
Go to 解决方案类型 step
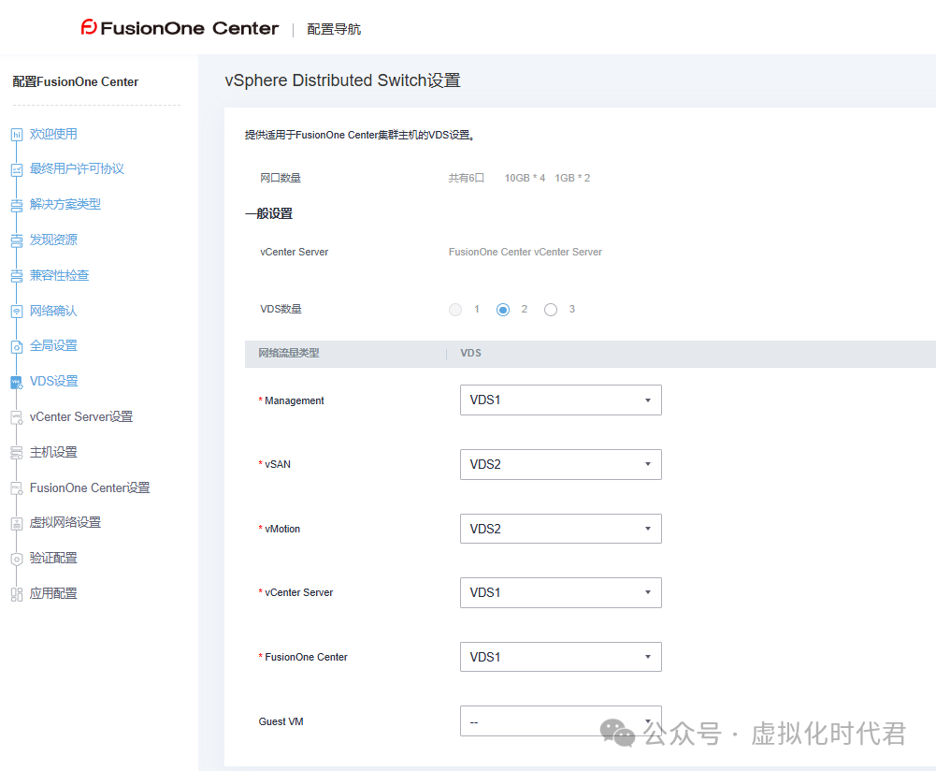65,204
